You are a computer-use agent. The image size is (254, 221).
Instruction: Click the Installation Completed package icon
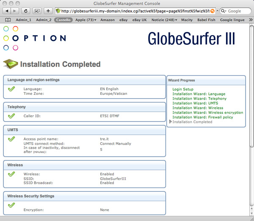pos(11,64)
